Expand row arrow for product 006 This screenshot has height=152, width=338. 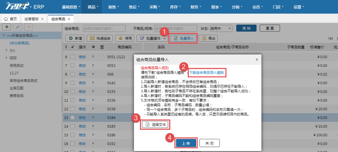(x=93, y=74)
